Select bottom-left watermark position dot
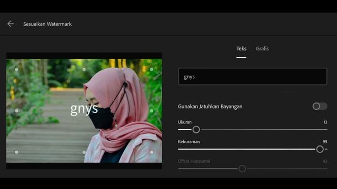337x189 pixels. click(x=16, y=152)
